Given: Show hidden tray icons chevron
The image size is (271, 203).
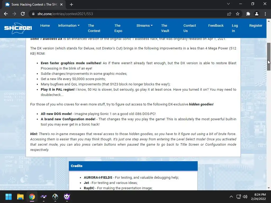Looking at the screenshot, I should [x=231, y=197].
